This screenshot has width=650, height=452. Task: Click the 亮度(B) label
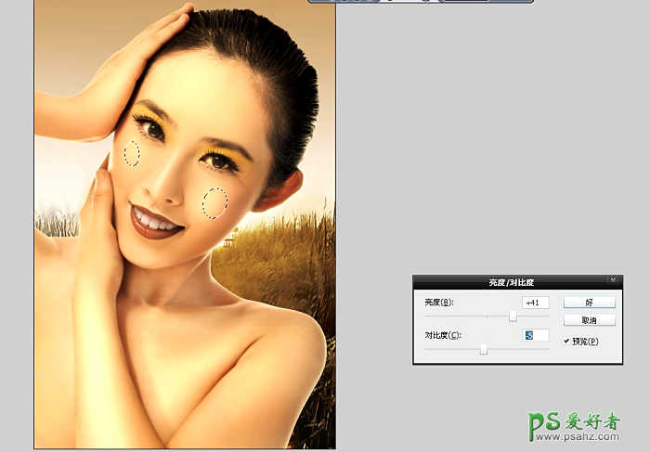click(437, 303)
